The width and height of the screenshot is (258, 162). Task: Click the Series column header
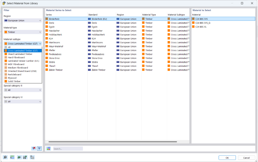click(66, 15)
